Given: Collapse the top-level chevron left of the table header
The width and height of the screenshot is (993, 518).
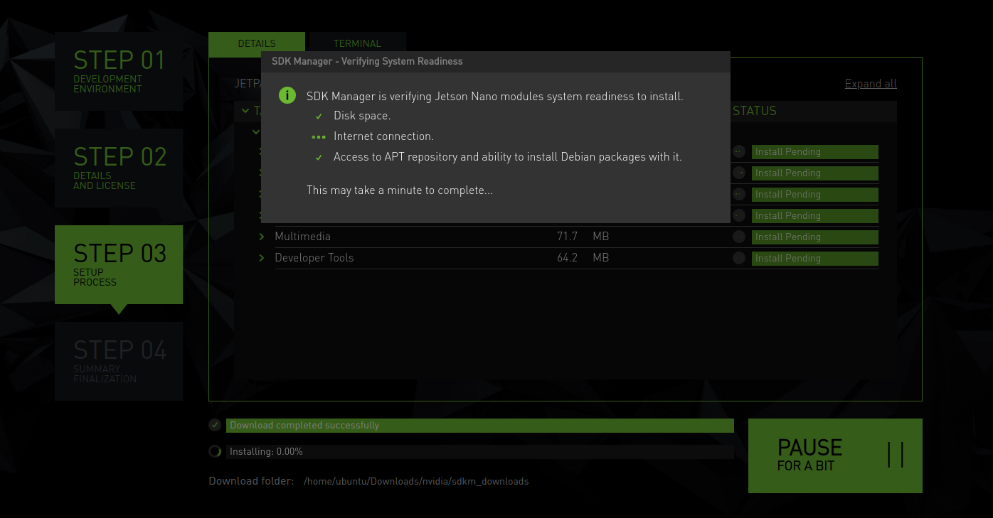Looking at the screenshot, I should [245, 111].
